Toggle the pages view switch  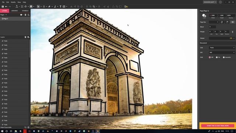(x=21, y=15)
